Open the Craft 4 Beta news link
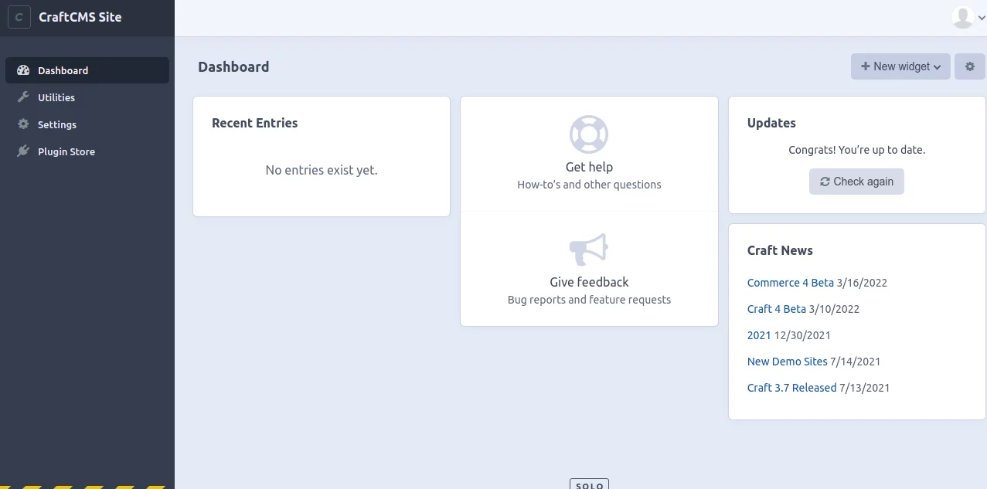The image size is (987, 489). pos(777,309)
